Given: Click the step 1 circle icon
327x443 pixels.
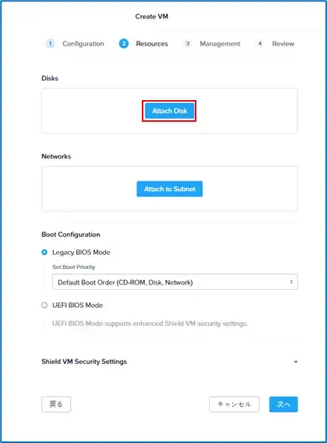Looking at the screenshot, I should (50, 43).
